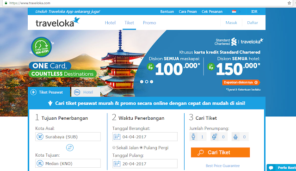Image resolution: width=296 pixels, height=171 pixels.
Task: Open the Cek Pesanan link
Action: point(212,12)
